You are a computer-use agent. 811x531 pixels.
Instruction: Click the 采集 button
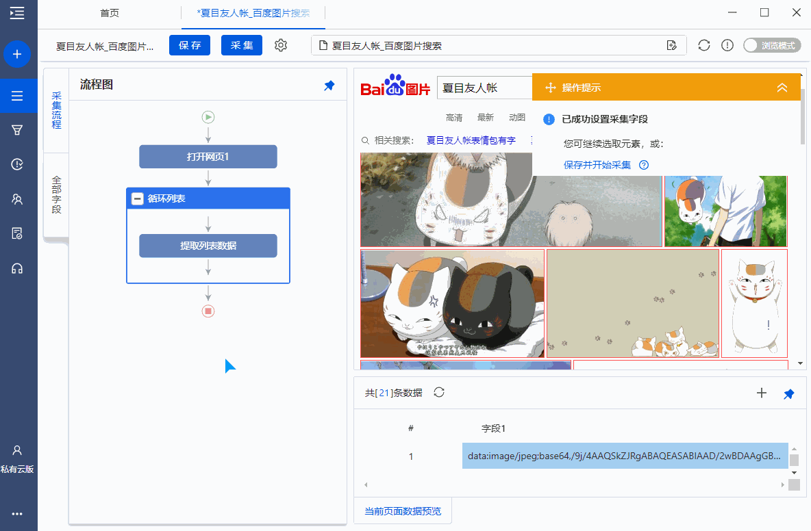(242, 45)
